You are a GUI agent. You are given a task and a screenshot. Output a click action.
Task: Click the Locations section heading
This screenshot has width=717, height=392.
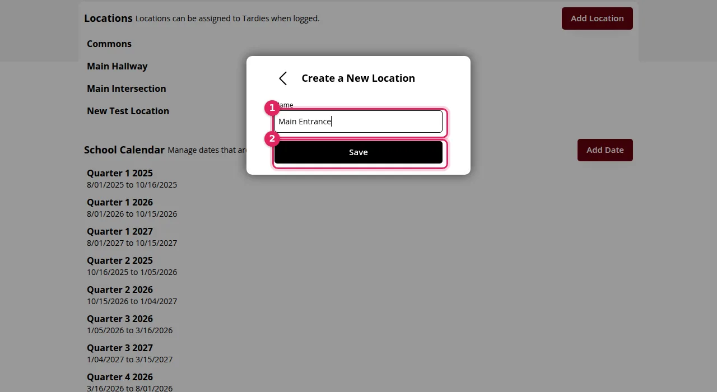tap(108, 18)
